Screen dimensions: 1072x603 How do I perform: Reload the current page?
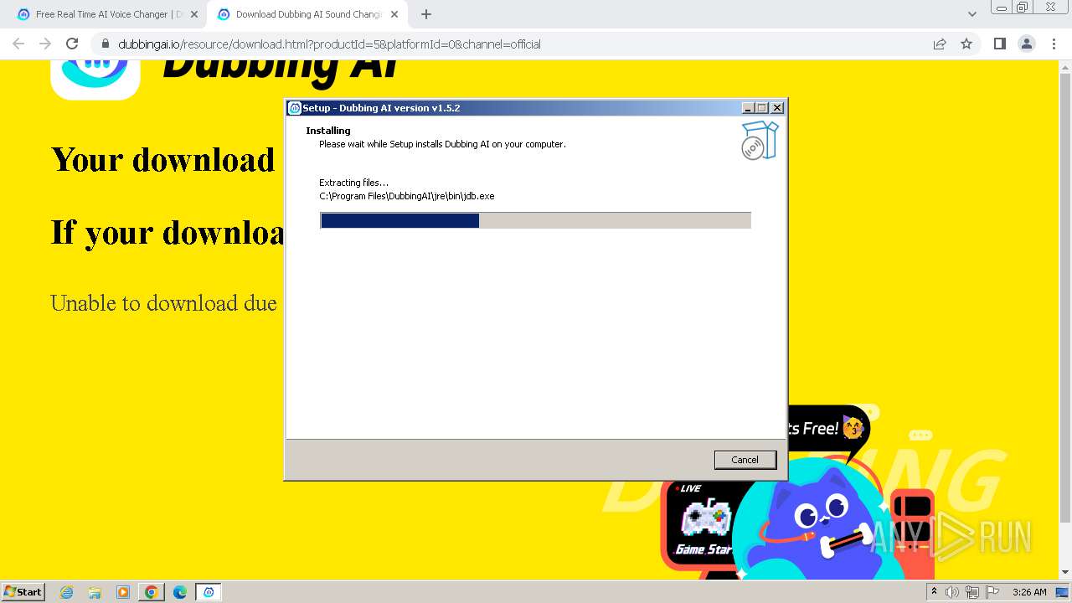[x=72, y=44]
